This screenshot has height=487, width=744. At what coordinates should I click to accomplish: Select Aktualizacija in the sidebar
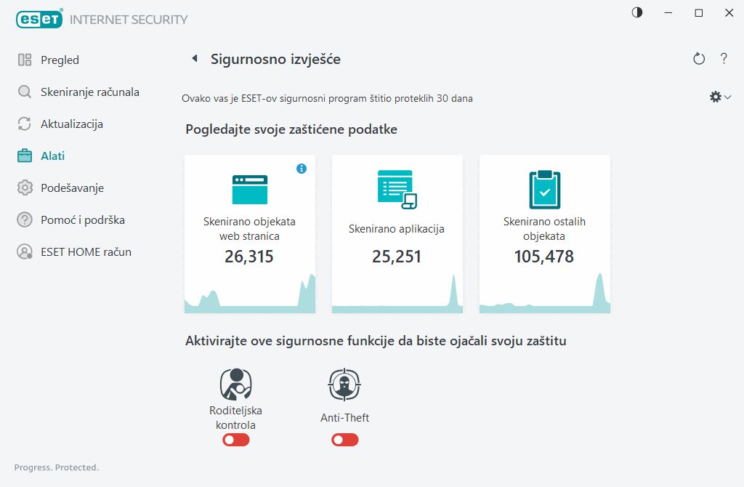pos(71,124)
